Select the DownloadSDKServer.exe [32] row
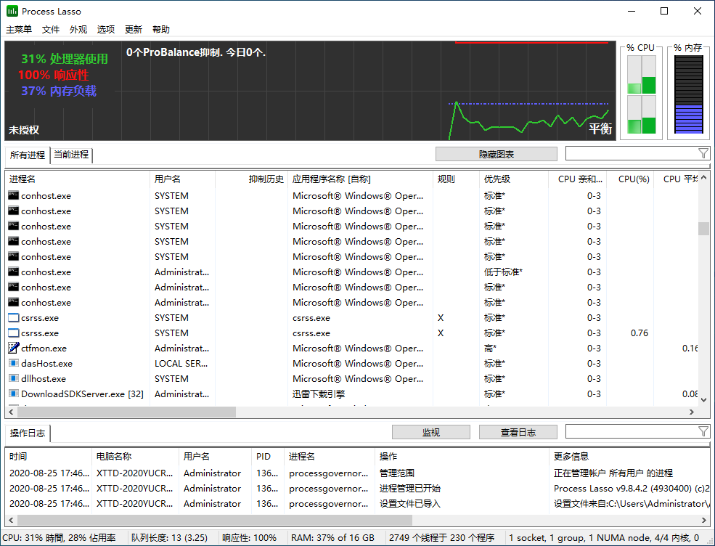 pyautogui.click(x=351, y=394)
